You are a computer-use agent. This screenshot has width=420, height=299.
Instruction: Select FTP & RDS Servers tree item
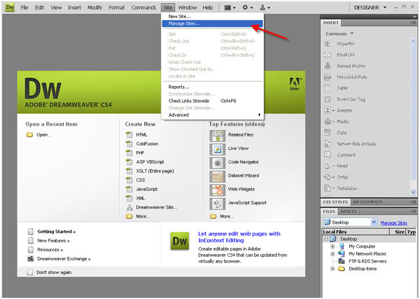(368, 261)
